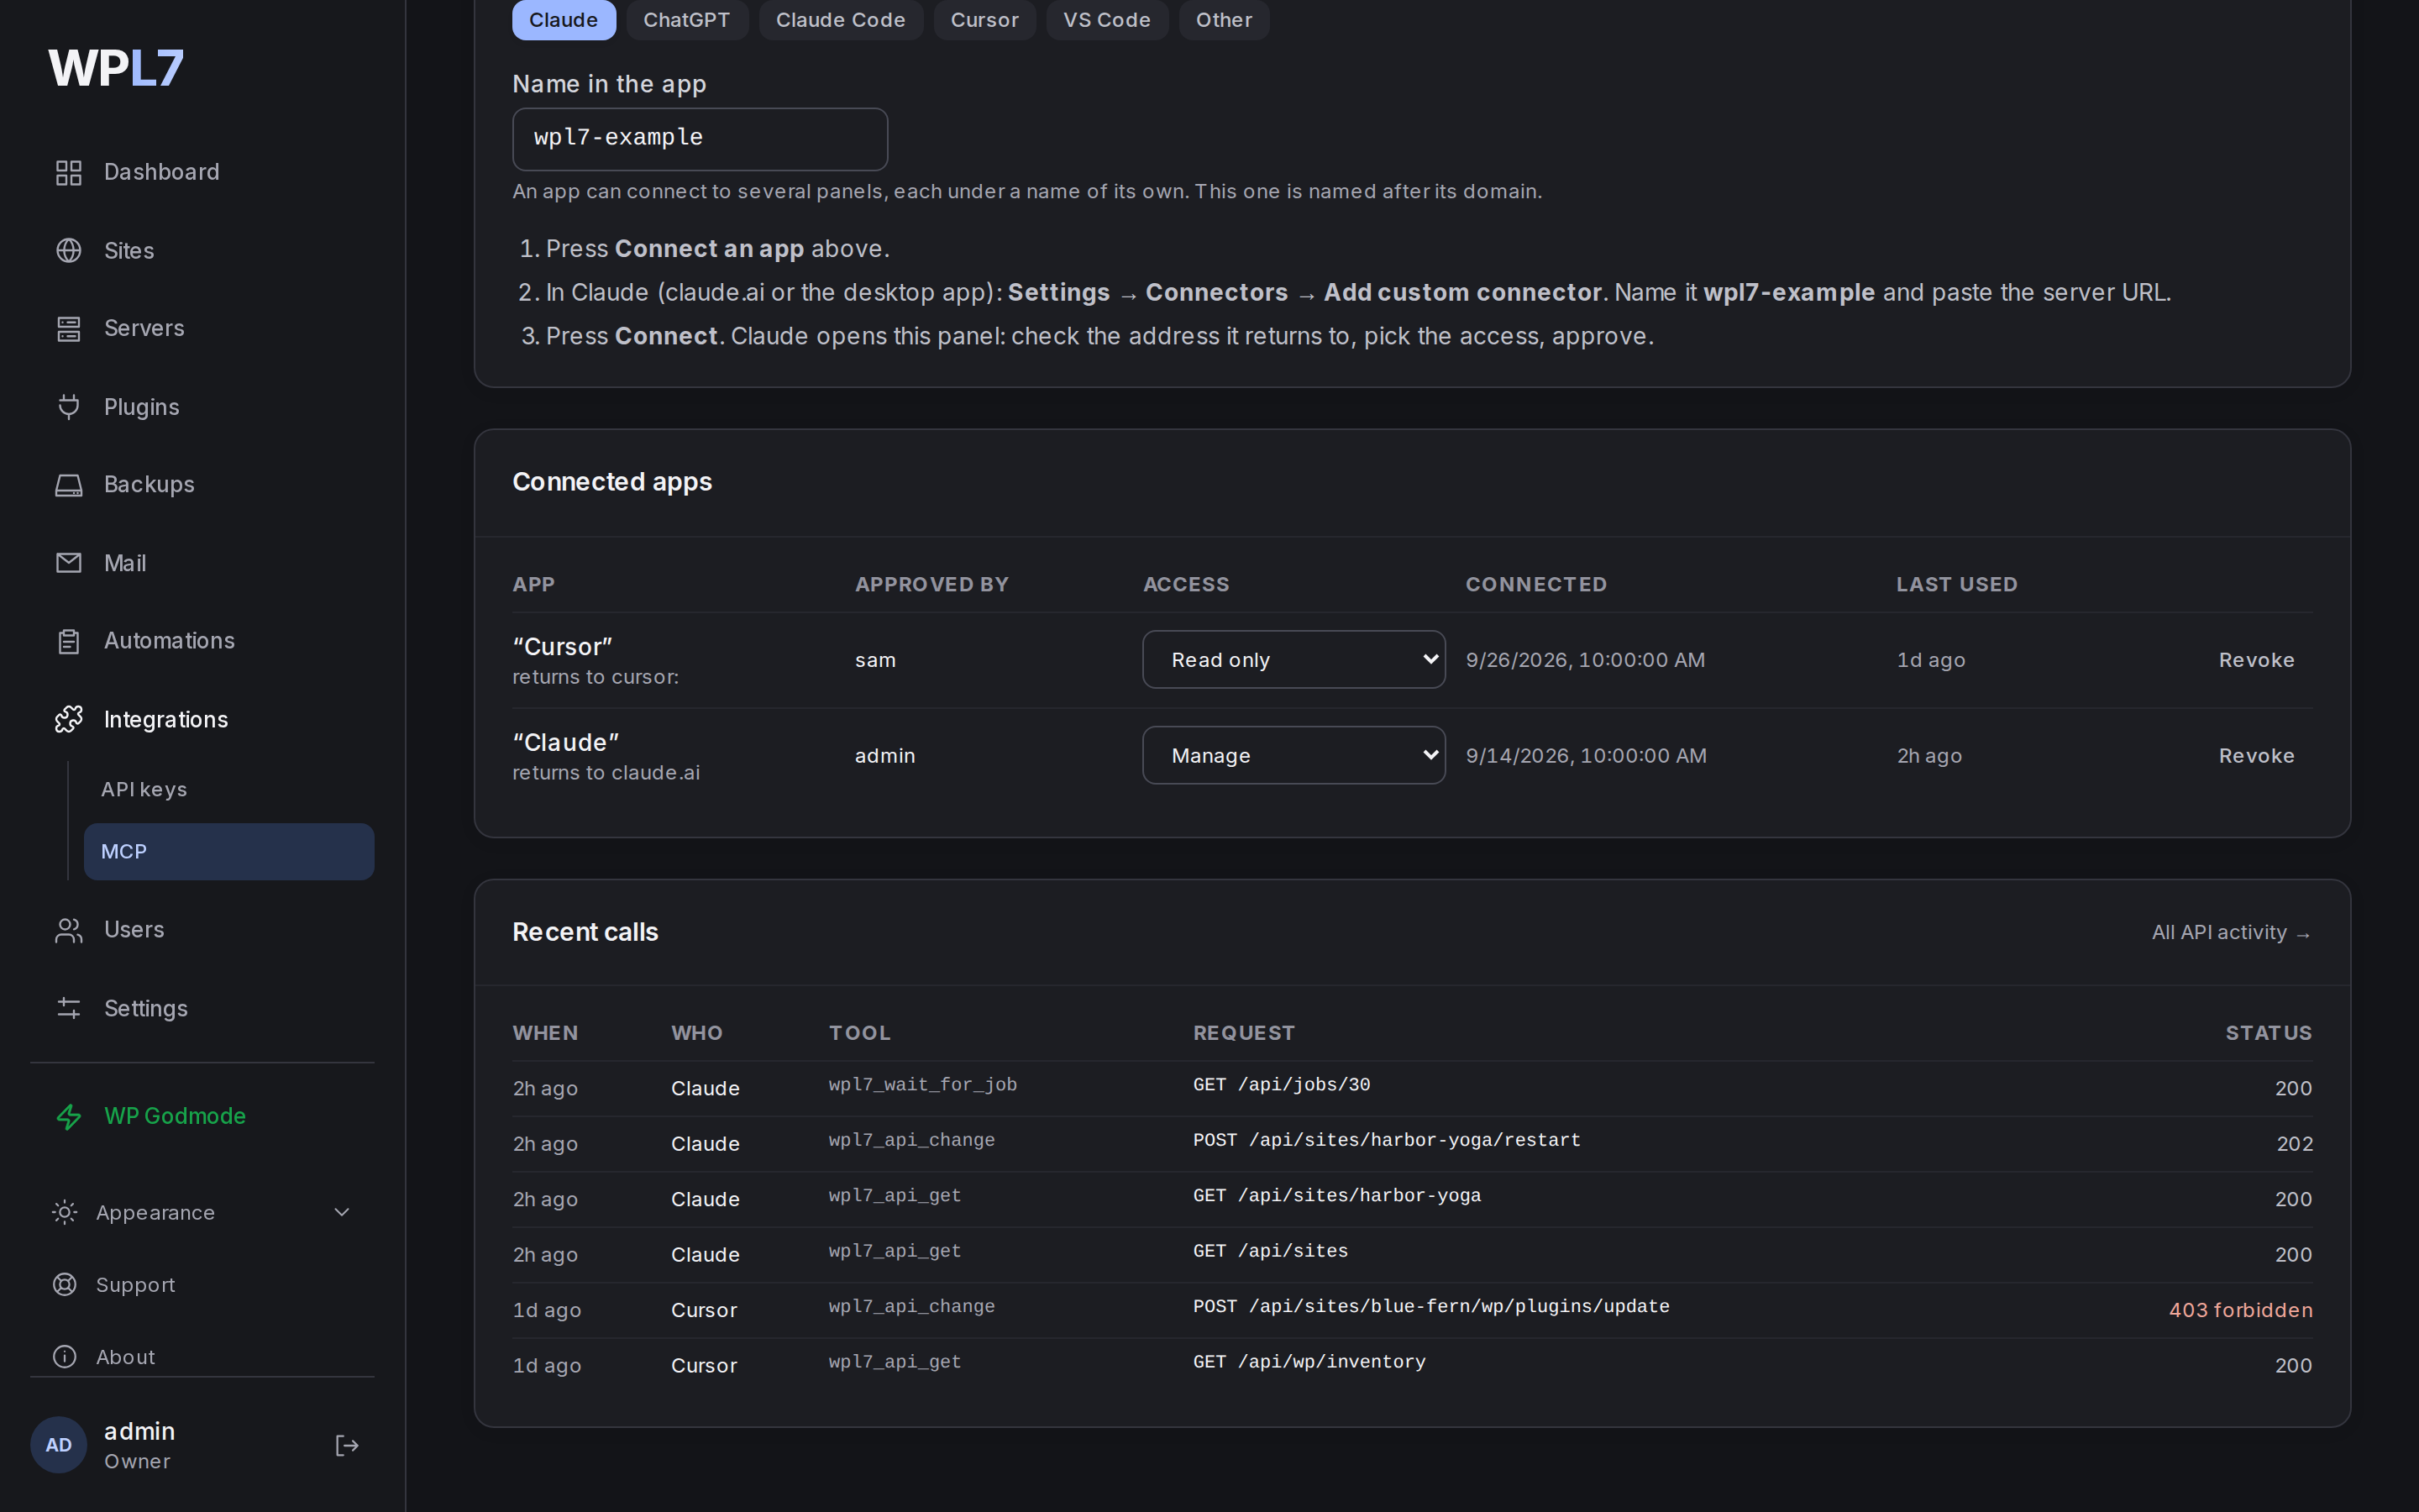Click the WP Godmode lightning icon

68,1116
